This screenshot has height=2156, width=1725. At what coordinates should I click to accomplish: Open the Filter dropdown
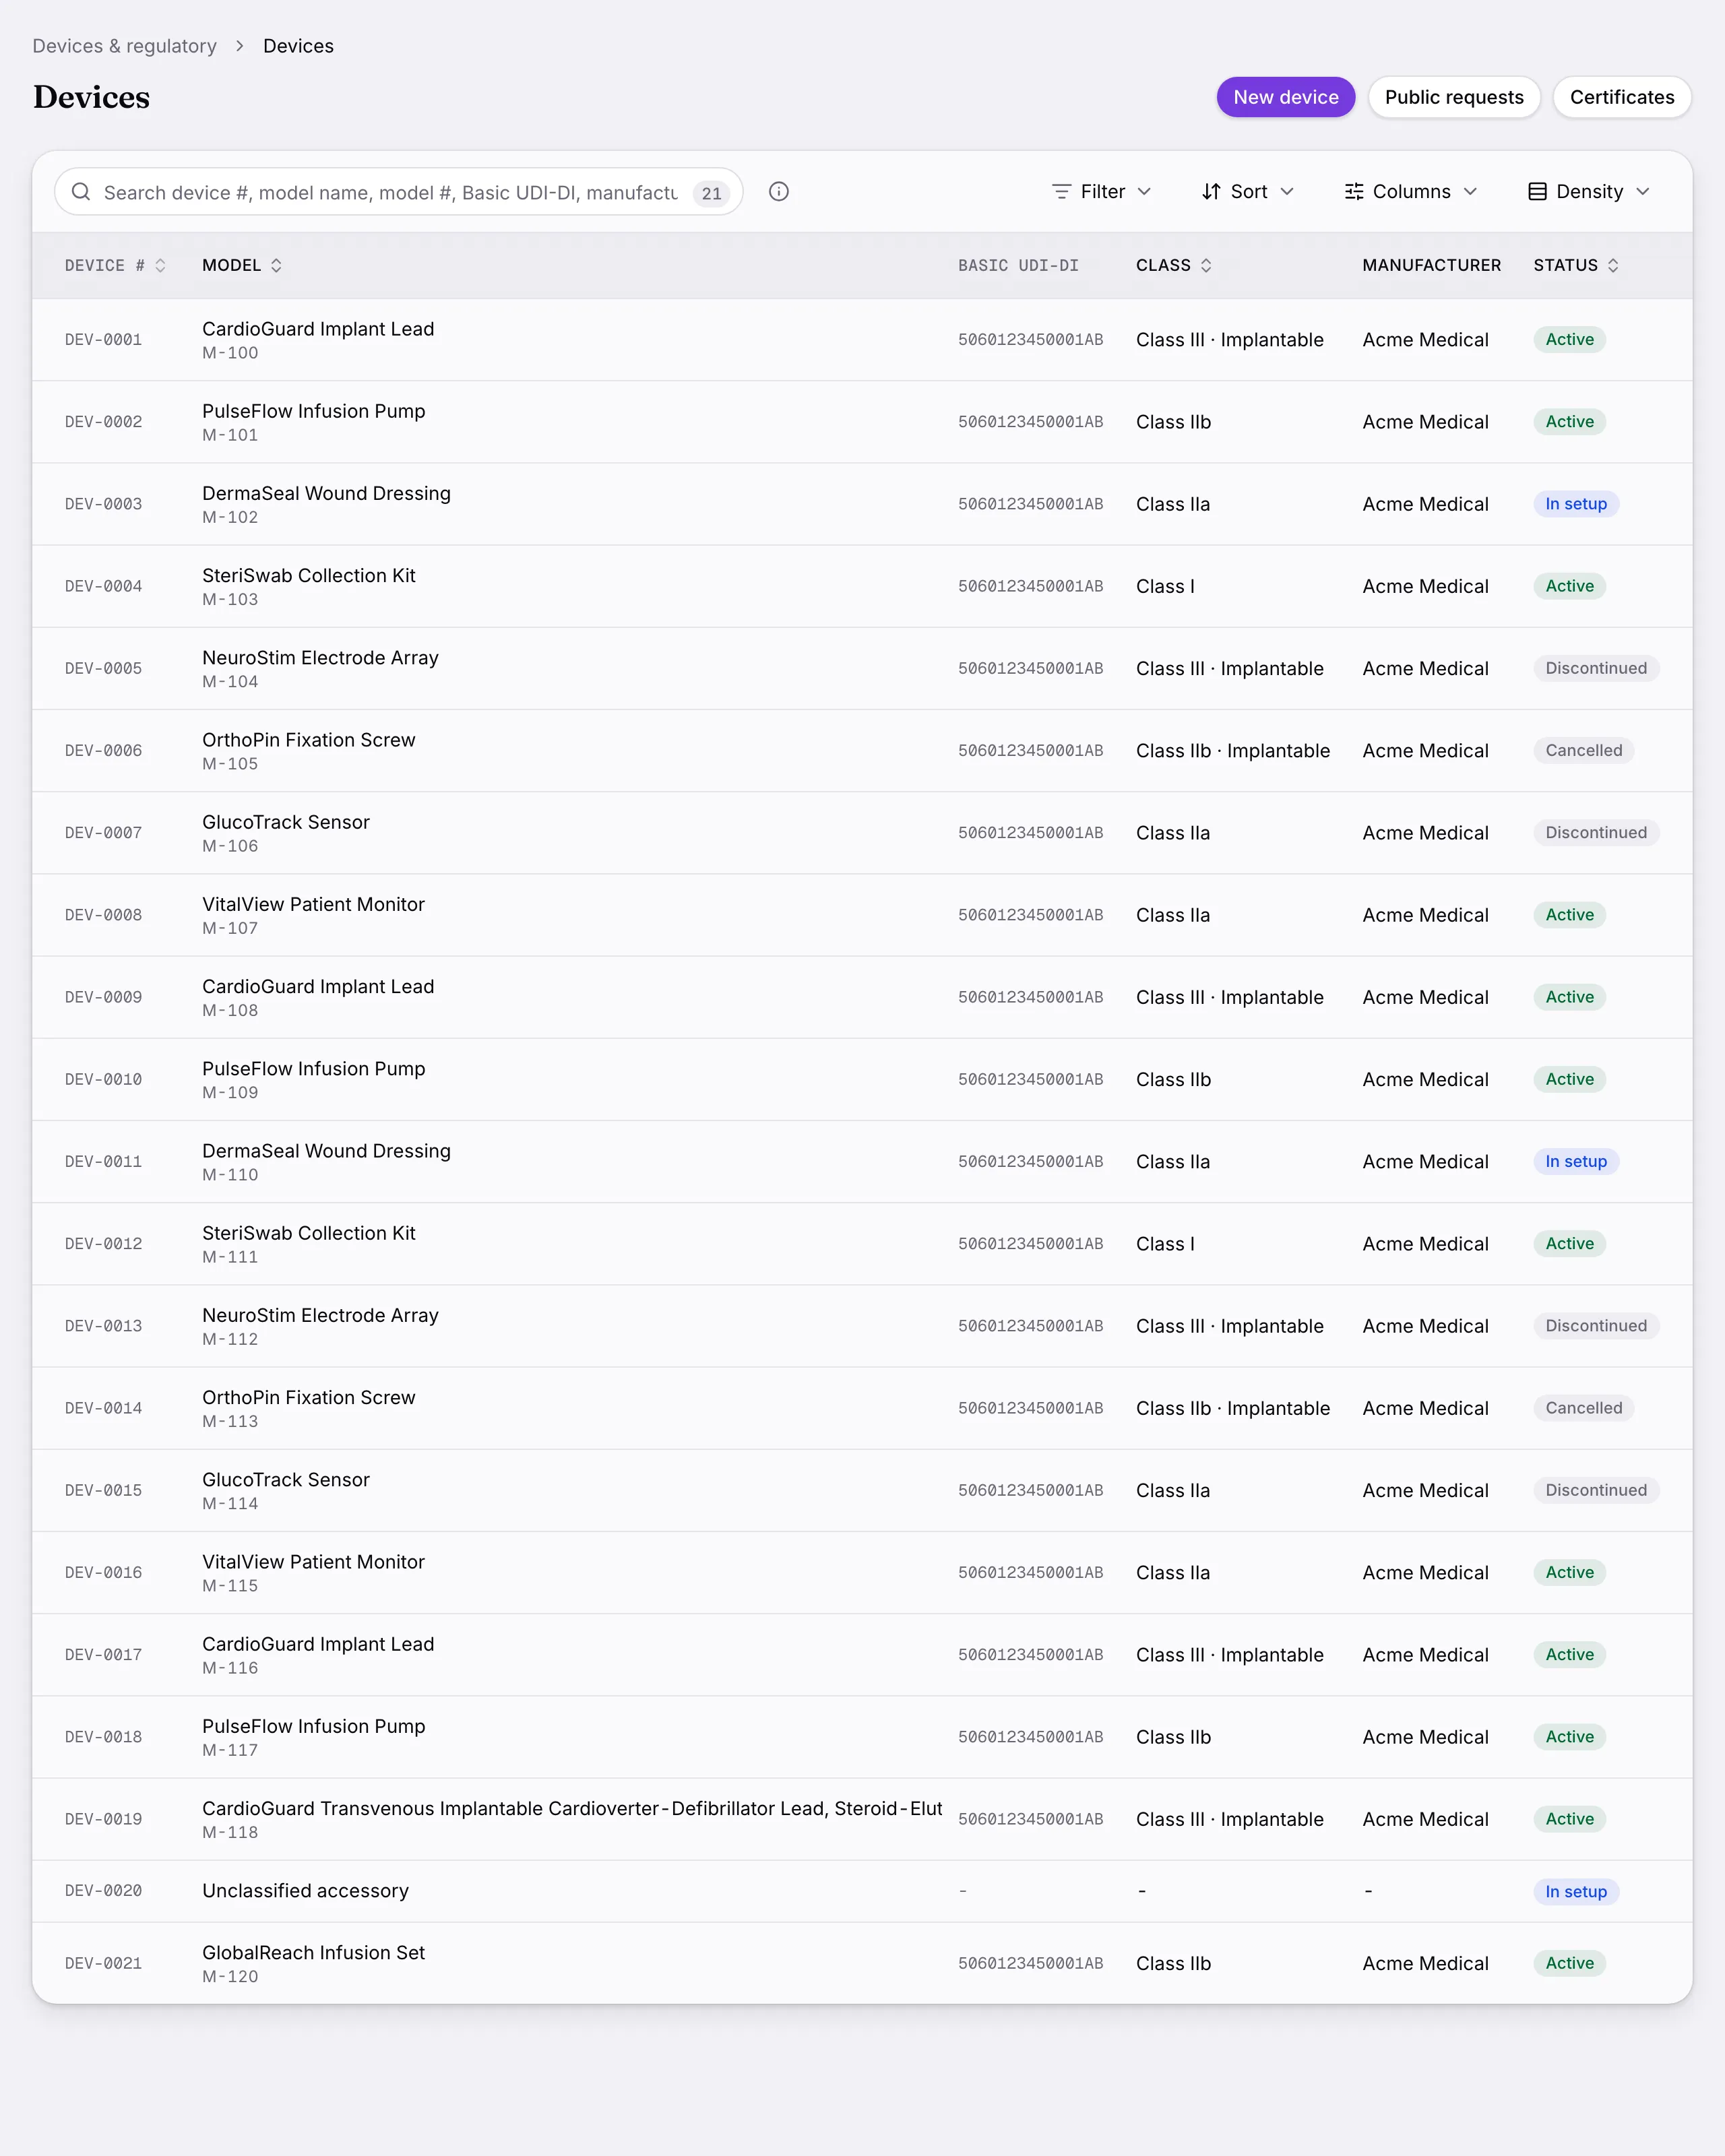1102,192
